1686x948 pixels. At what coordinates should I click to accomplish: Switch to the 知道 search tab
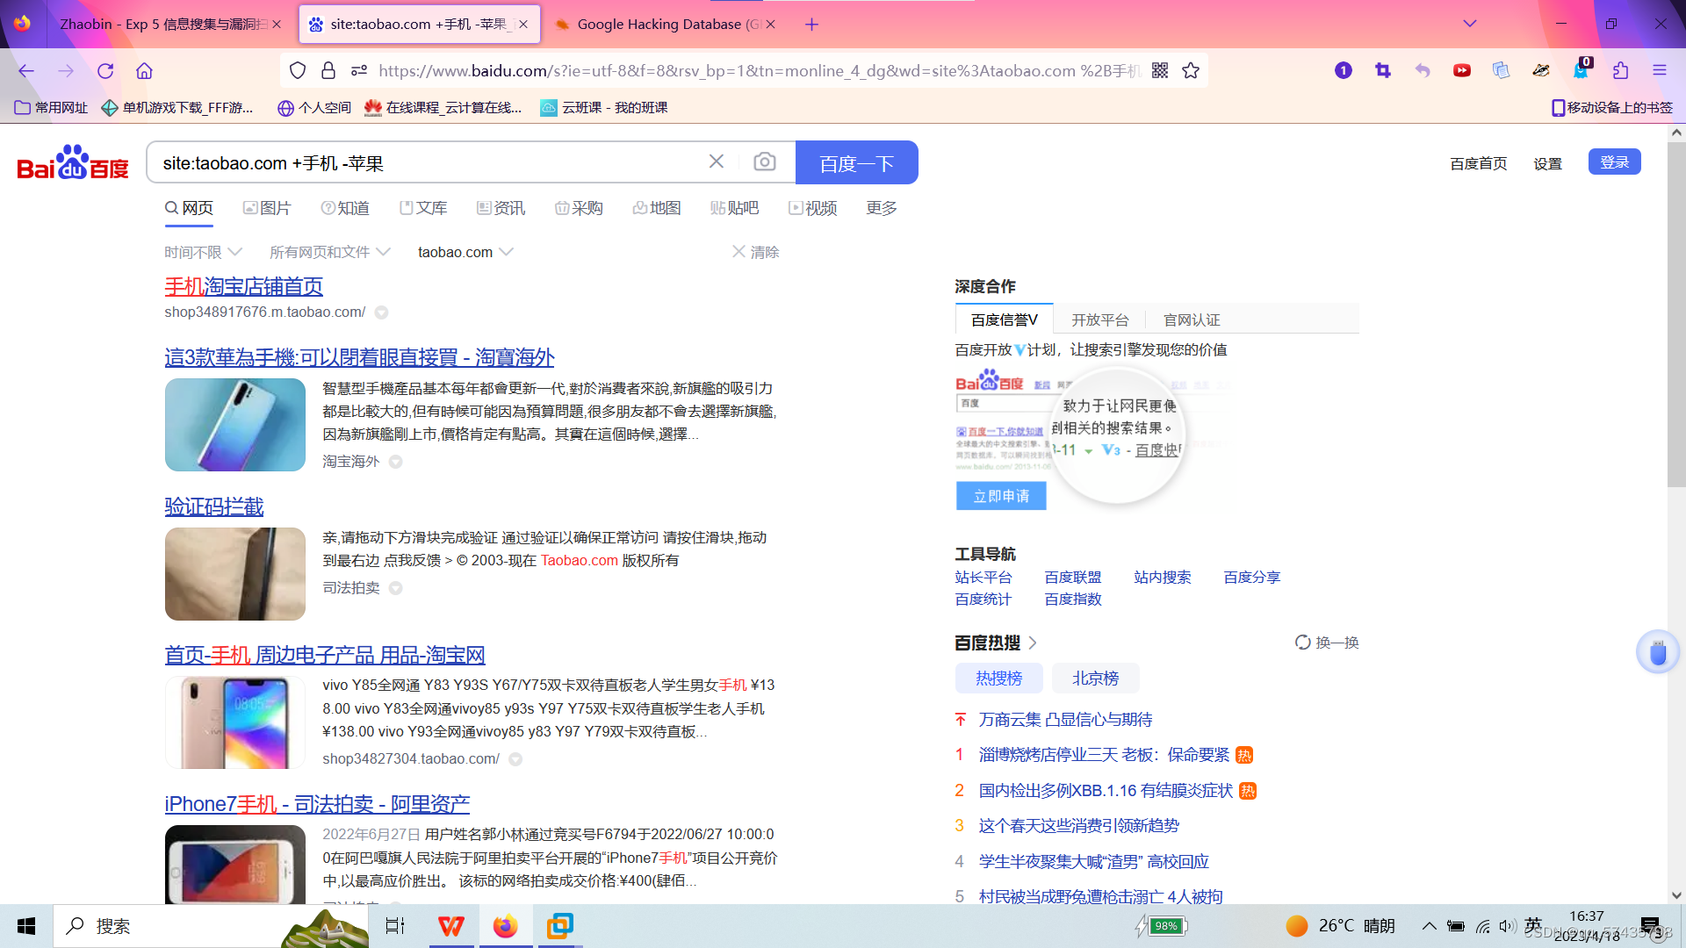(x=345, y=208)
